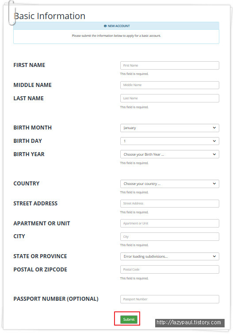Screen dimensions: 233x334
Task: Open the Choose your country dropdown
Action: (169, 184)
